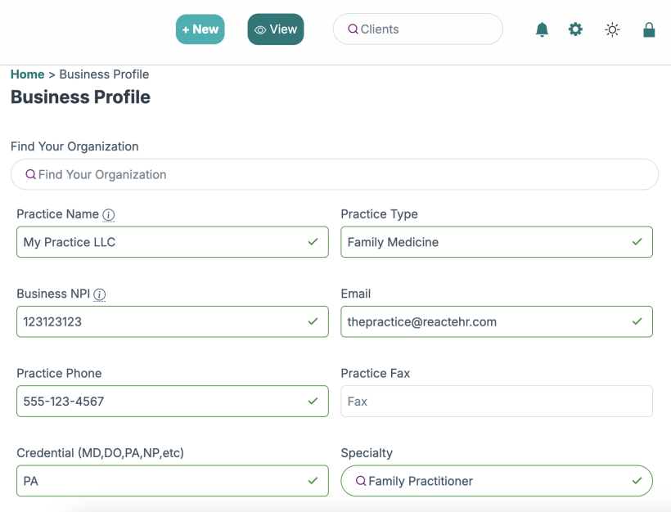Screen dimensions: 671x512
Task: Click the Find Your Organization search icon
Action: tap(31, 174)
